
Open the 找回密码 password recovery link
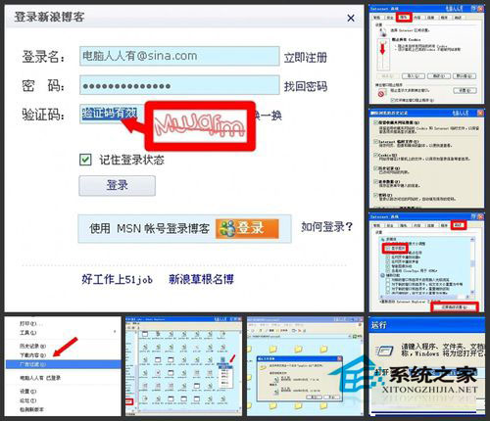click(305, 86)
